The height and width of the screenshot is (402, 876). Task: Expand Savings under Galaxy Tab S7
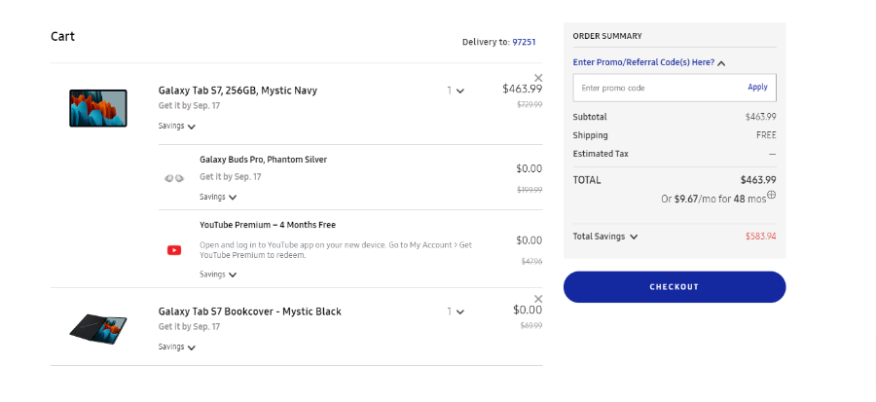point(176,127)
